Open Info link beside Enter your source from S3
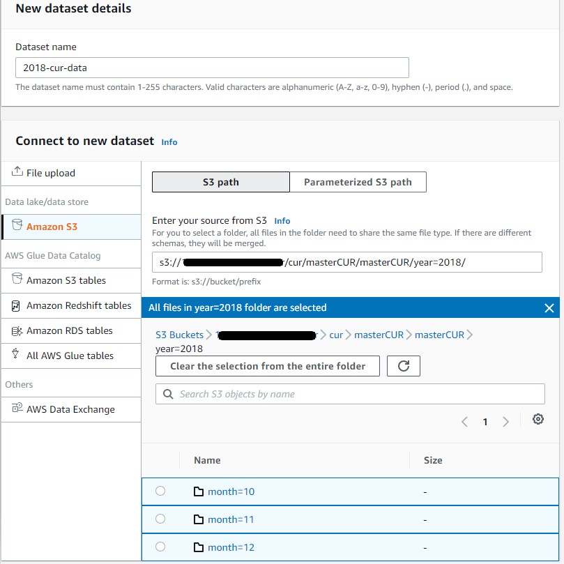This screenshot has height=564, width=564. 282,221
